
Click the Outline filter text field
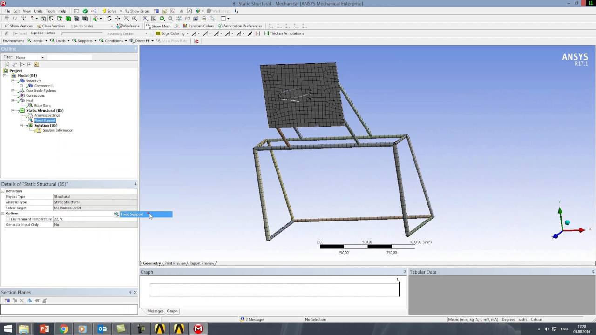69,57
